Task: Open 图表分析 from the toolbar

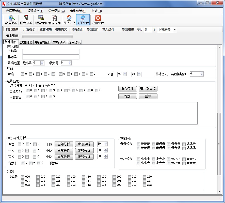Action: click(x=25, y=20)
